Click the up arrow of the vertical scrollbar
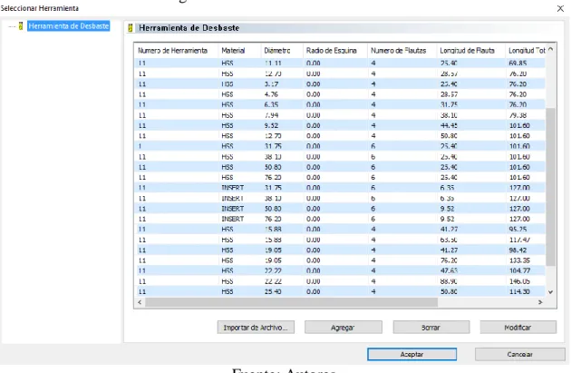Screen dimensions: 571x373 [x=551, y=49]
